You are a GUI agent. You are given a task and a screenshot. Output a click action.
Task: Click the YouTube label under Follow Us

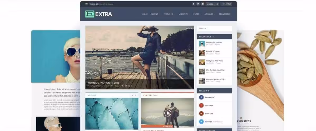pyautogui.click(x=209, y=113)
